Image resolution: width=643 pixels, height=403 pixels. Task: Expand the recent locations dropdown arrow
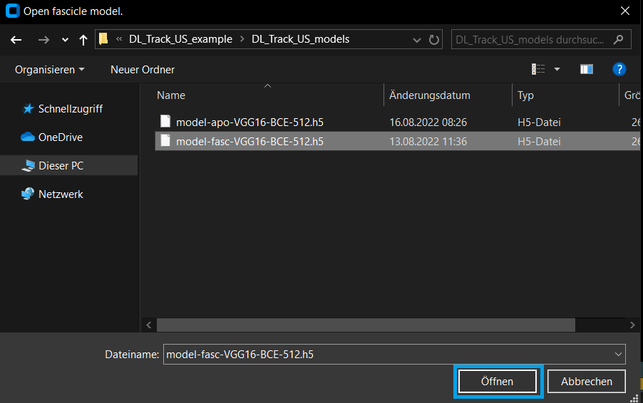pos(65,40)
